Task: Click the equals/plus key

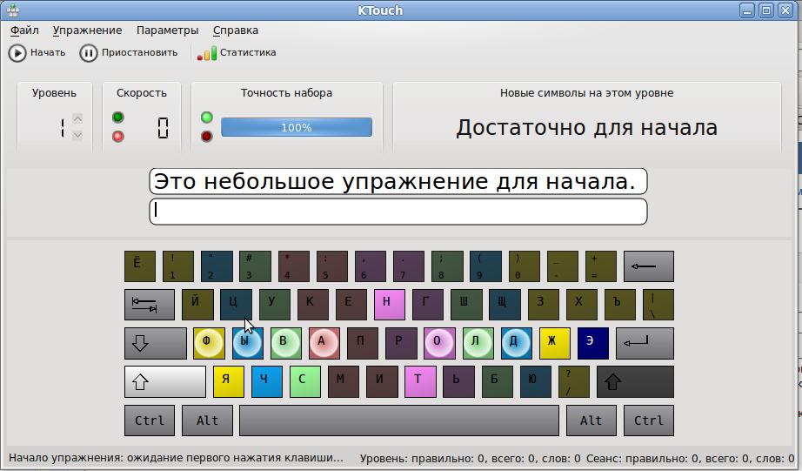Action: click(600, 266)
